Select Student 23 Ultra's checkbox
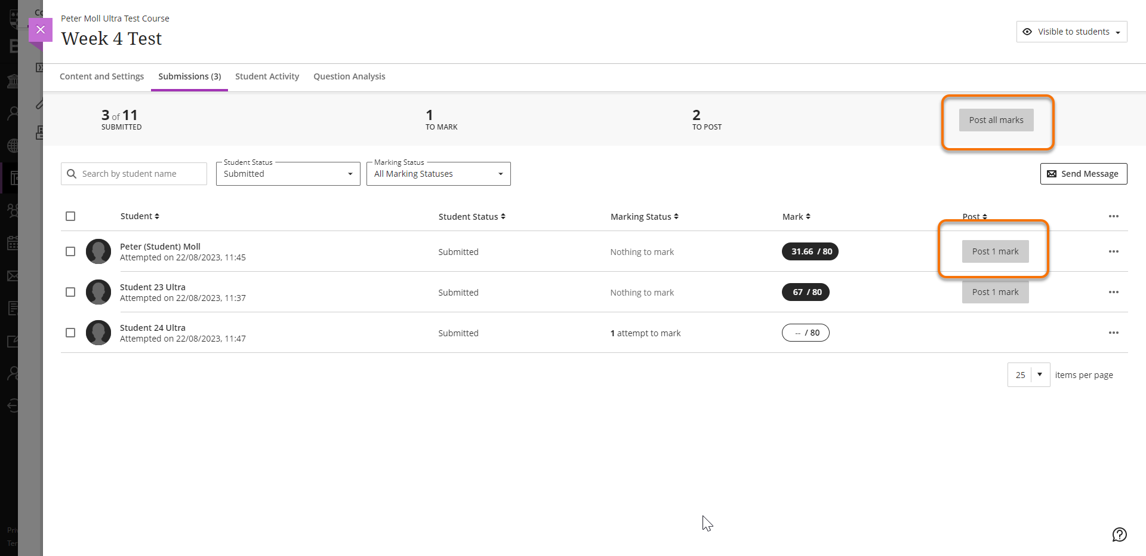This screenshot has width=1146, height=556. coord(70,292)
